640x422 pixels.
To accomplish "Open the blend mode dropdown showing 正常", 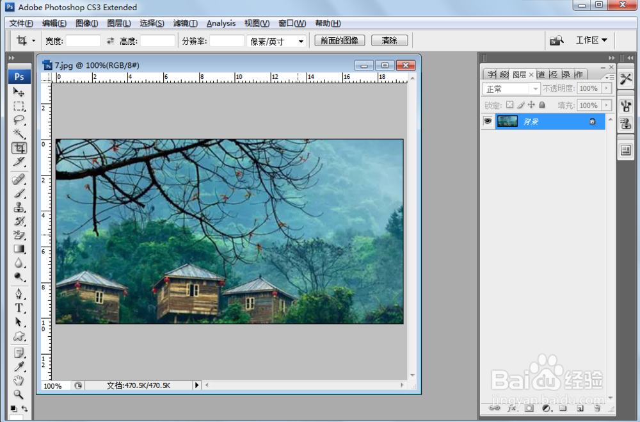I will click(511, 88).
